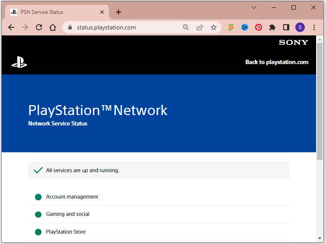The width and height of the screenshot is (326, 244).
Task: Click 'All services are up and running.' text
Action: tap(83, 170)
